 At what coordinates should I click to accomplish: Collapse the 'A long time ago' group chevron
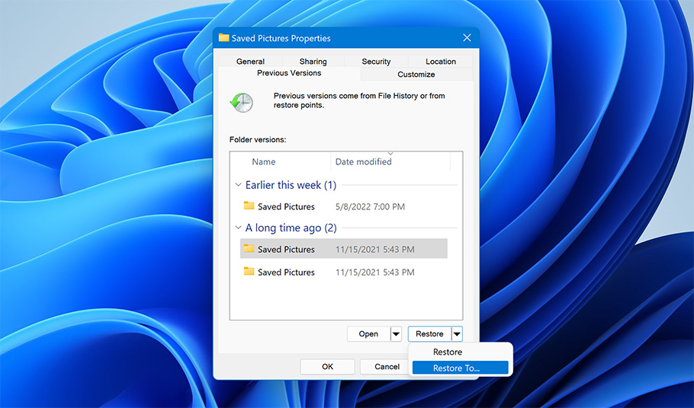point(238,228)
